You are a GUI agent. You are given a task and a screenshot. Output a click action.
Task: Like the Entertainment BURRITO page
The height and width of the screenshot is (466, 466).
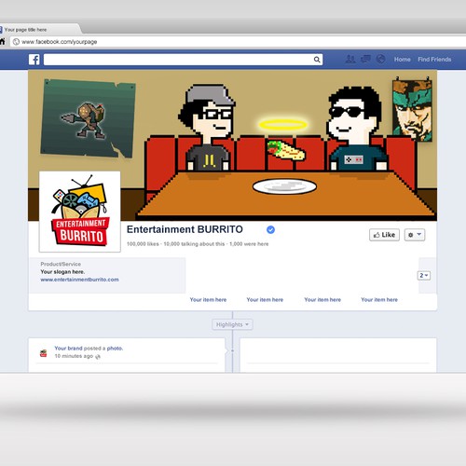coord(384,235)
